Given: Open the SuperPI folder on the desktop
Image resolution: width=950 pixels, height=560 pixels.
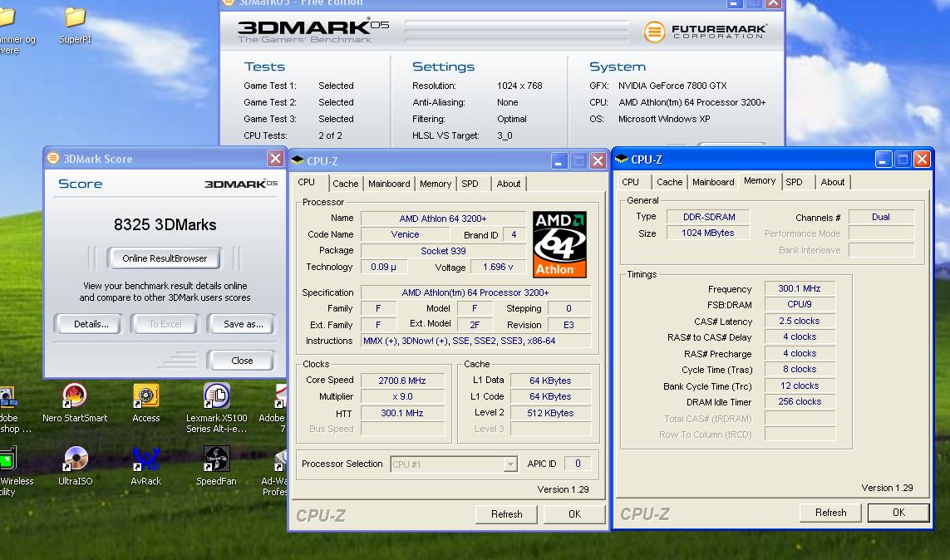Looking at the screenshot, I should pyautogui.click(x=75, y=24).
